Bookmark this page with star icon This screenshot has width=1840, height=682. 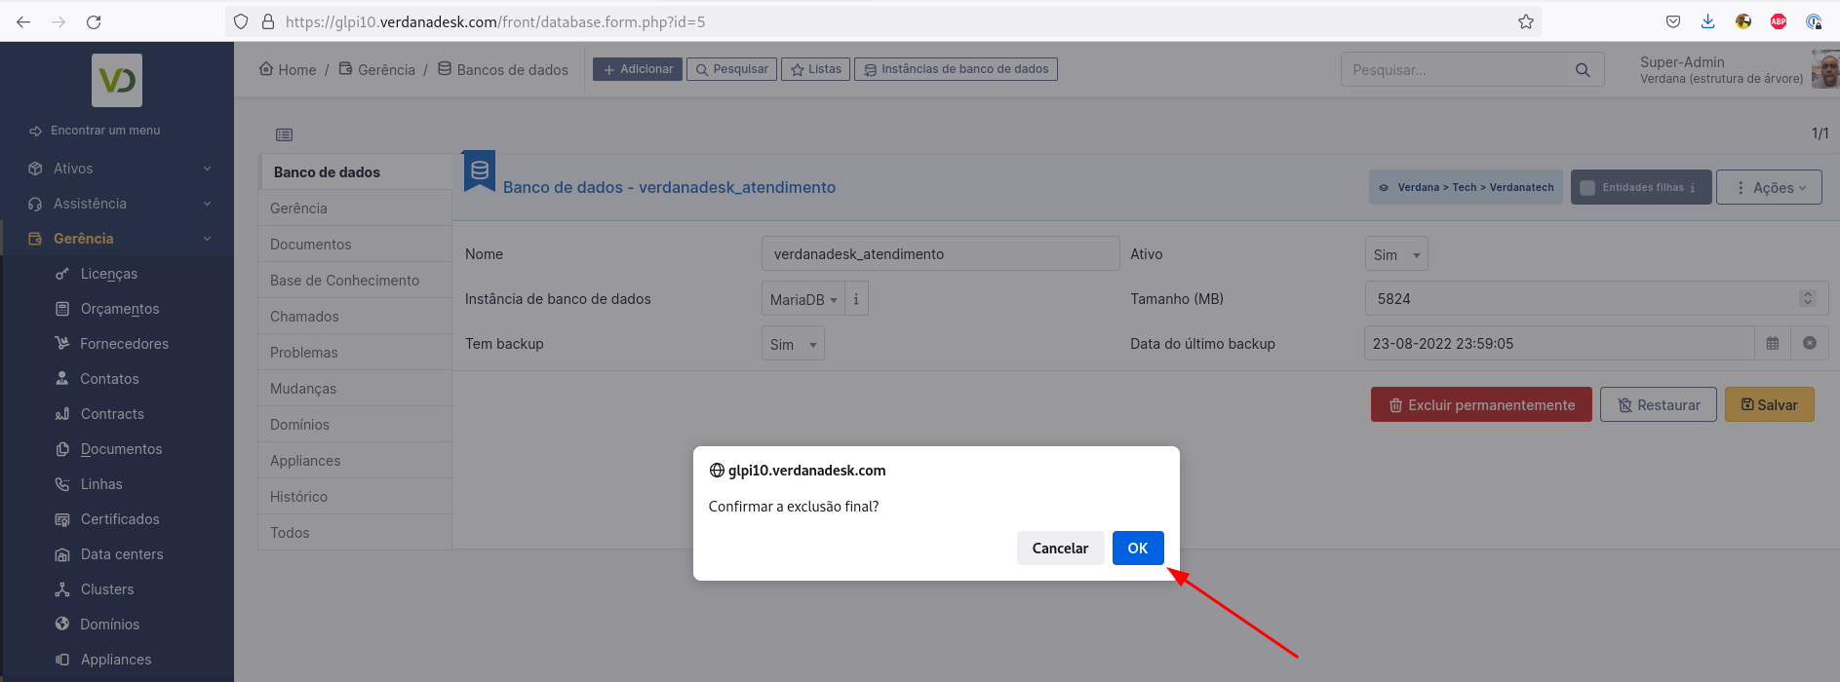(1526, 21)
